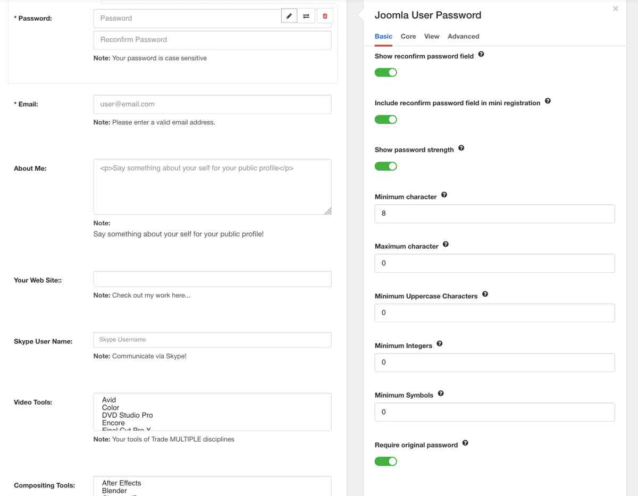This screenshot has width=638, height=496.
Task: Switch to the Core tab
Action: click(x=408, y=36)
